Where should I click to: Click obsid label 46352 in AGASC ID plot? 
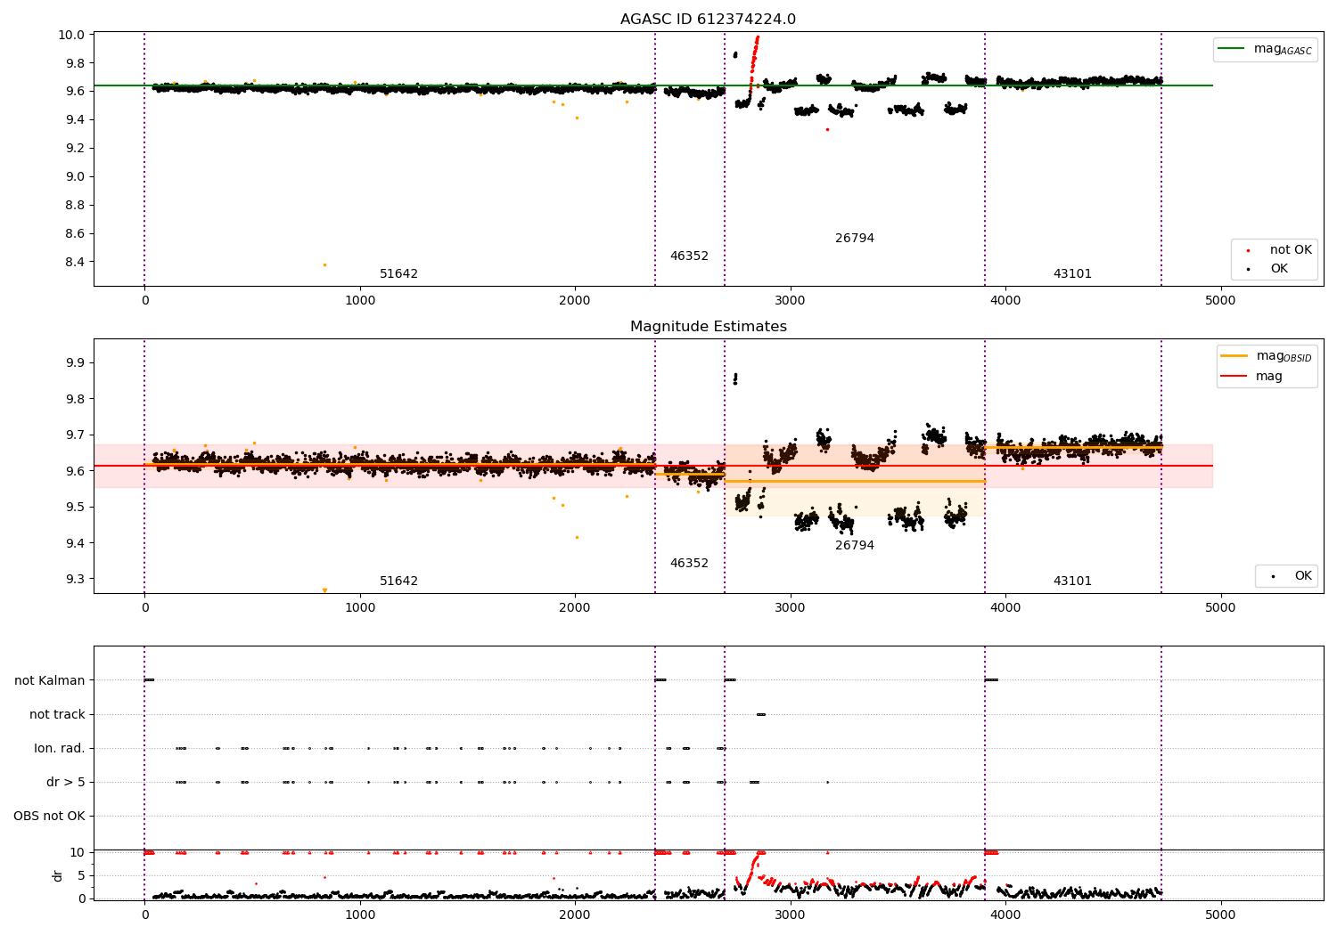coord(689,256)
